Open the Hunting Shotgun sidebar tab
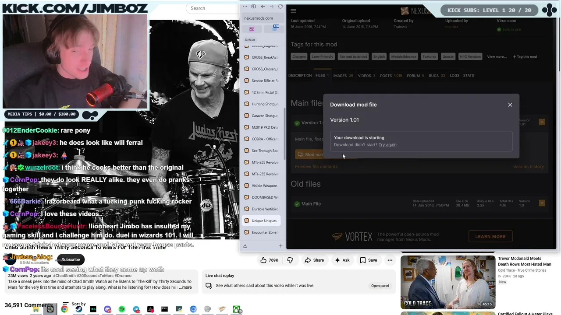 point(262,104)
